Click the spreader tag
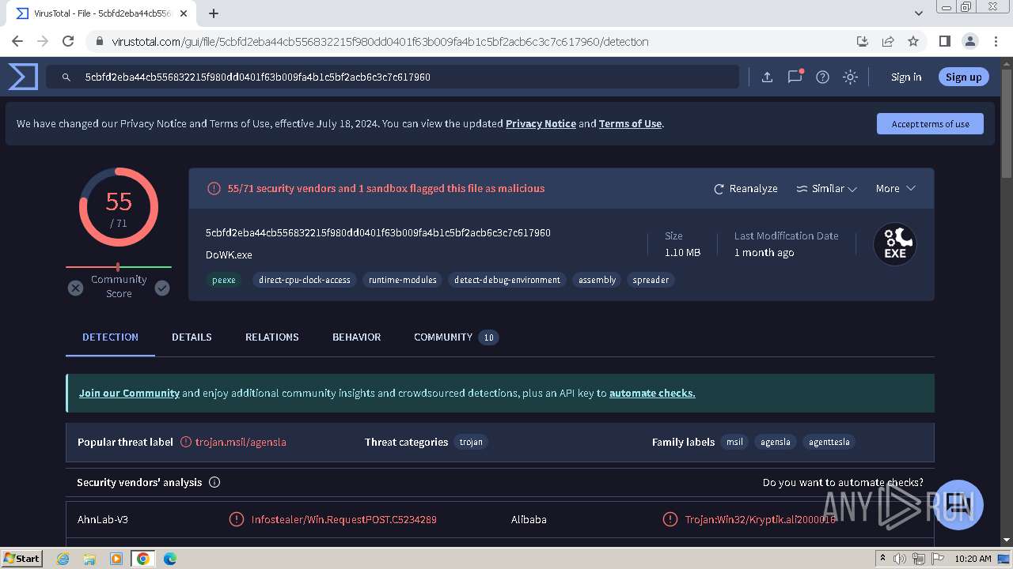1013x569 pixels. (651, 280)
